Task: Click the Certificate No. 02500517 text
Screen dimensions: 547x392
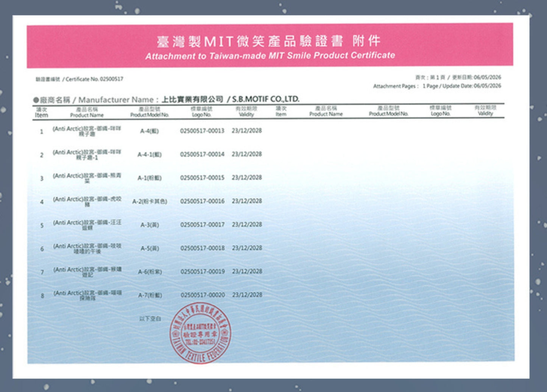Action: coord(79,79)
